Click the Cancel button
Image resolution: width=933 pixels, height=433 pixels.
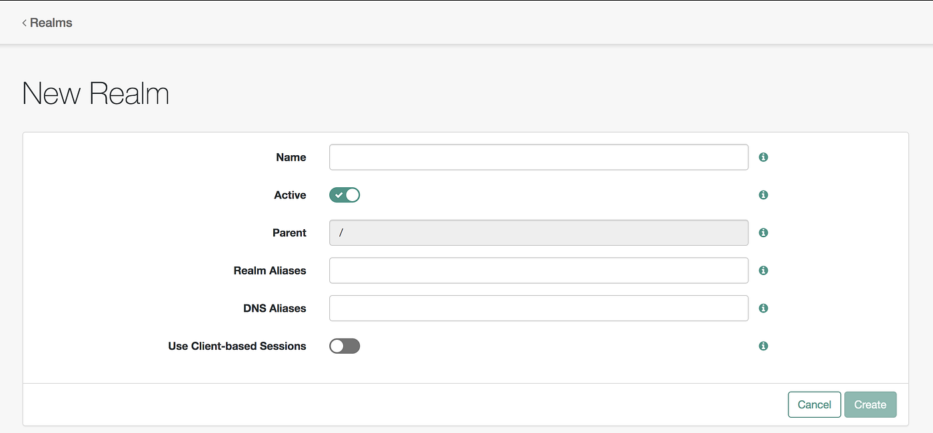click(x=814, y=404)
